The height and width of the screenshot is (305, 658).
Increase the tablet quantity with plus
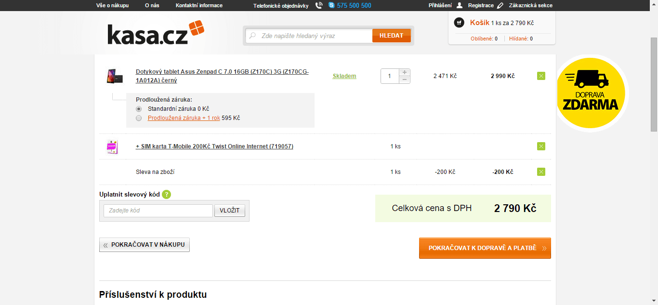405,72
